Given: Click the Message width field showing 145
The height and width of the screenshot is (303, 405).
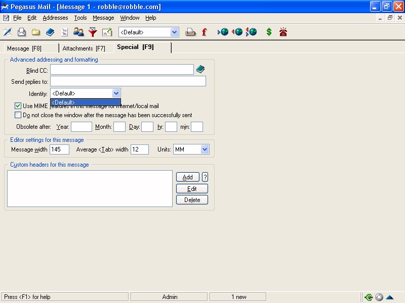Looking at the screenshot, I should click(x=59, y=149).
